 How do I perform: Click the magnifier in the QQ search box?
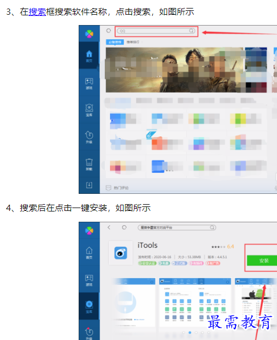point(192,31)
